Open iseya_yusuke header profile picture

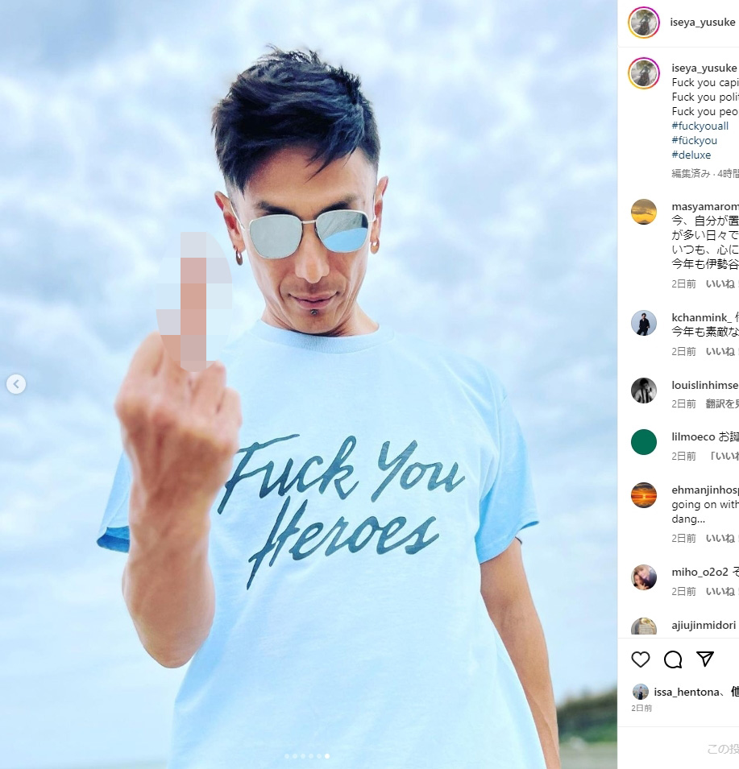643,22
